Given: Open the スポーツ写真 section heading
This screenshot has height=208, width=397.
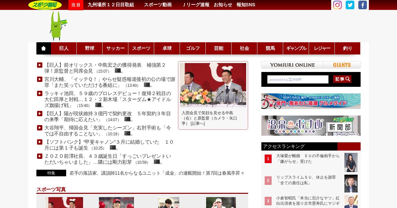Looking at the screenshot, I should [51, 190].
